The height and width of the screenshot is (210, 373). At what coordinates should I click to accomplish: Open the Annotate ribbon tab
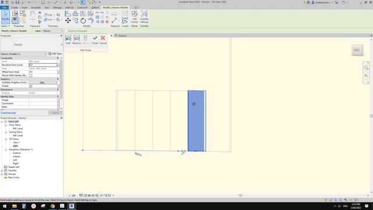[36, 8]
